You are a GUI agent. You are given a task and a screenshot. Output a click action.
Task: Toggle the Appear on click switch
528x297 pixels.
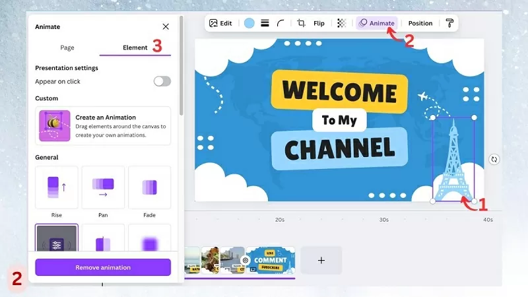162,81
